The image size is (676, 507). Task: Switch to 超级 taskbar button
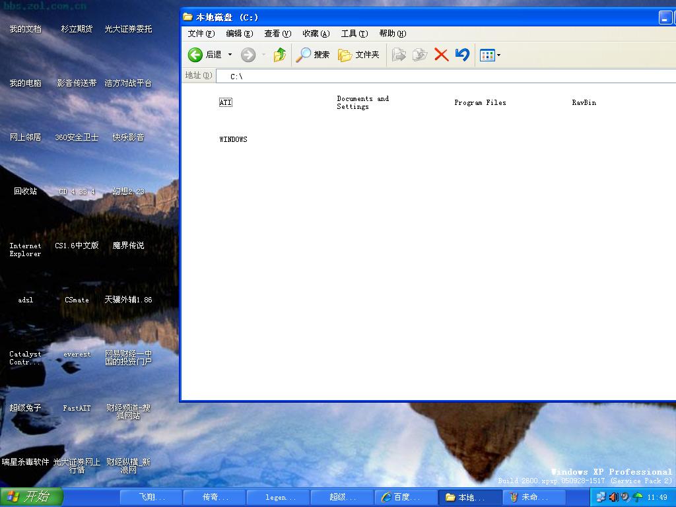(x=342, y=498)
